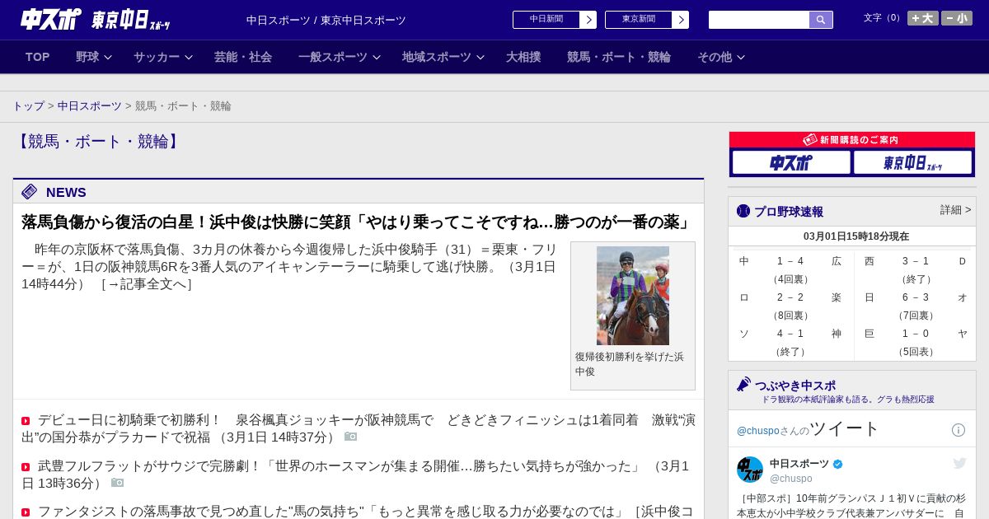Screen dimensions: 989x519
Task: Open headline about 浜中俊 returning win
Action: coord(356,222)
